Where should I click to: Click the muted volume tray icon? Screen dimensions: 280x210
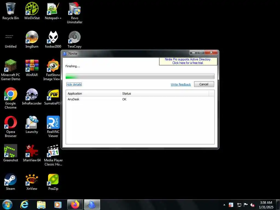point(252,205)
